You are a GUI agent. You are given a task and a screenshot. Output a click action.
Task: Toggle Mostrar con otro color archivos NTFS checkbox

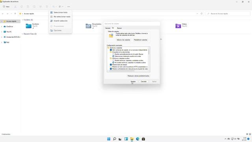click(111, 67)
